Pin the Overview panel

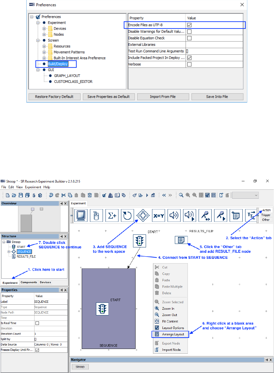coord(61,203)
